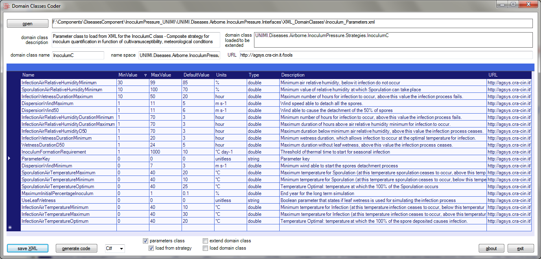Click the domain class loaded/to be extended field

tap(393, 40)
